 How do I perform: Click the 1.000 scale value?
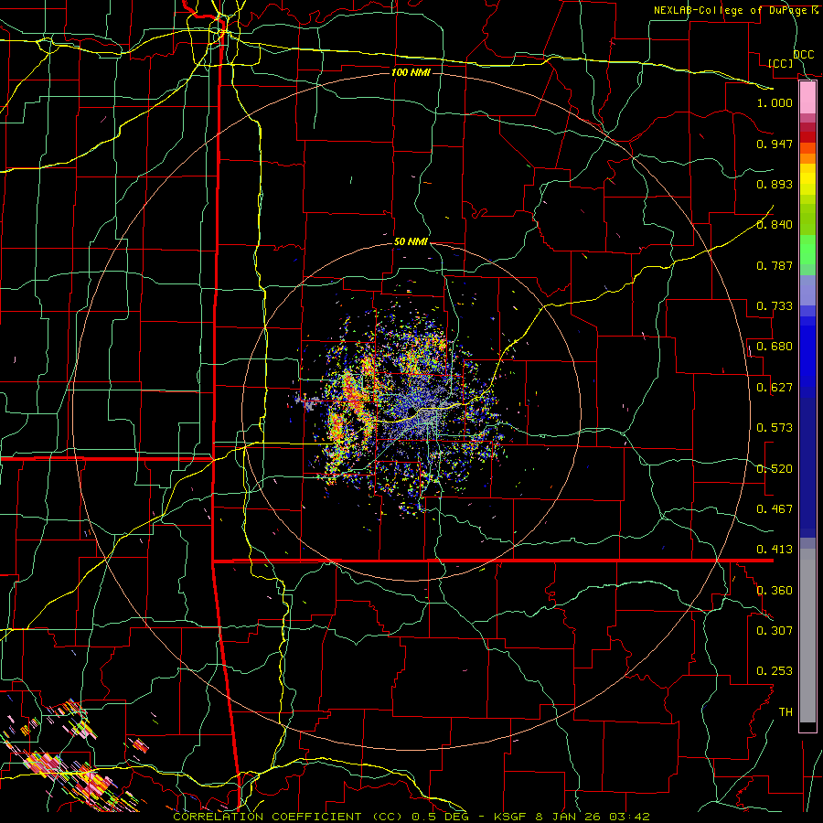(x=775, y=102)
